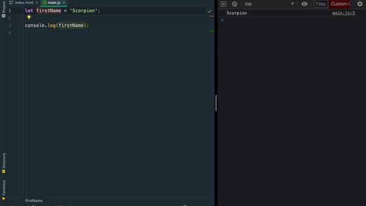Focus the console Filter field
Screen dimensions: 366x206
[x=321, y=4]
